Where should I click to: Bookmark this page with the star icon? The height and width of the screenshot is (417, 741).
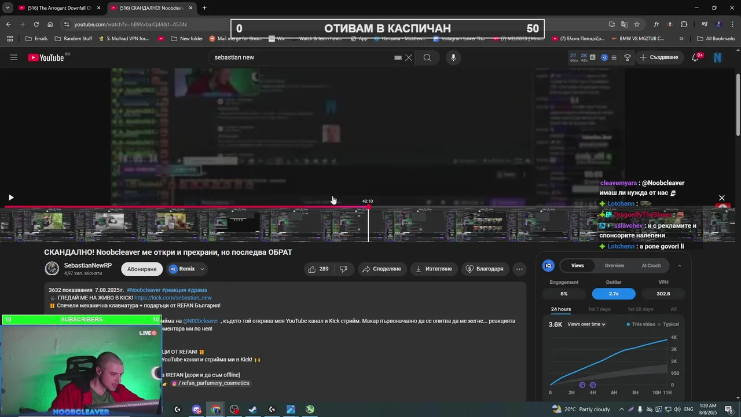(x=637, y=24)
